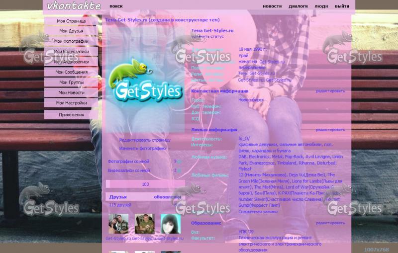Click birthday 18 мая 1990 г.

pyautogui.click(x=252, y=49)
